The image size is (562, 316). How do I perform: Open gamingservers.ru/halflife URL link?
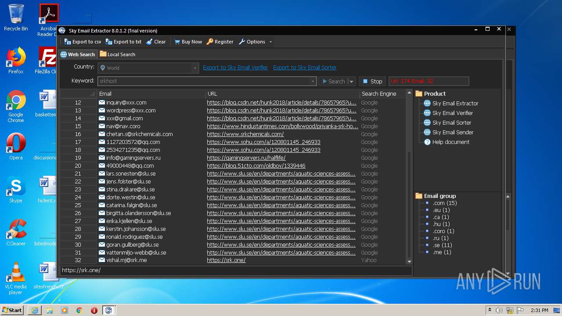point(246,158)
